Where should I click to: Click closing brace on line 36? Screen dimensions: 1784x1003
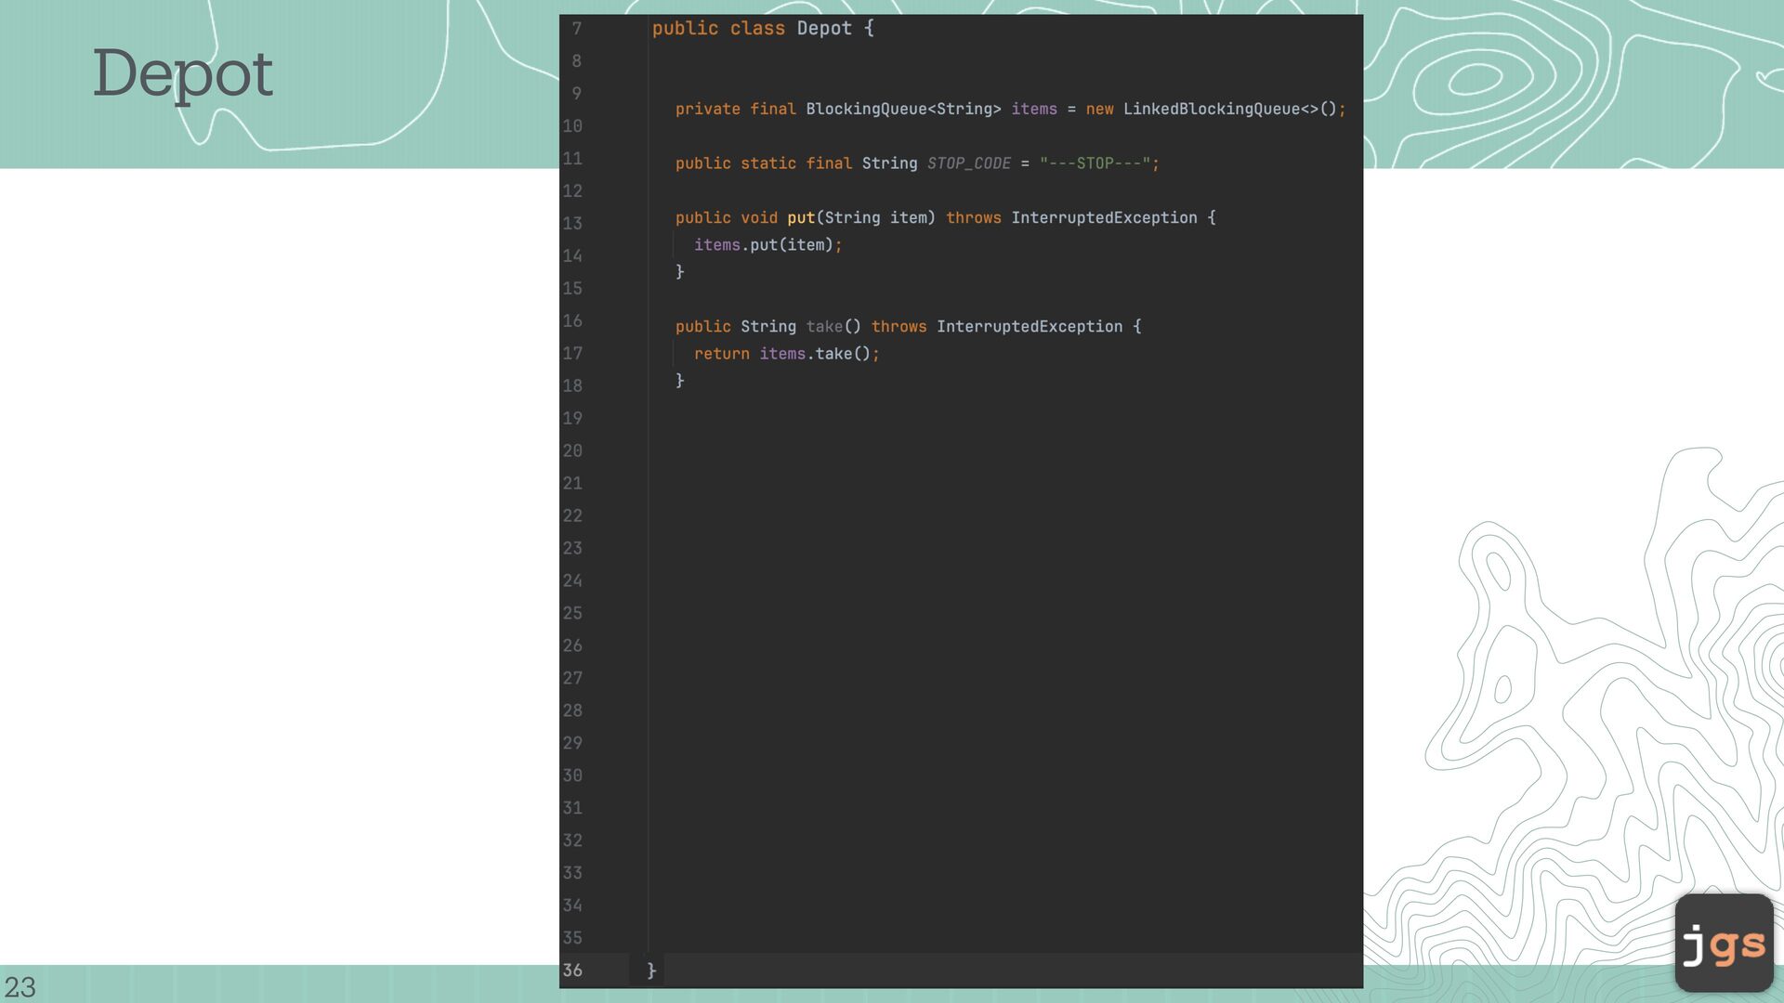651,970
